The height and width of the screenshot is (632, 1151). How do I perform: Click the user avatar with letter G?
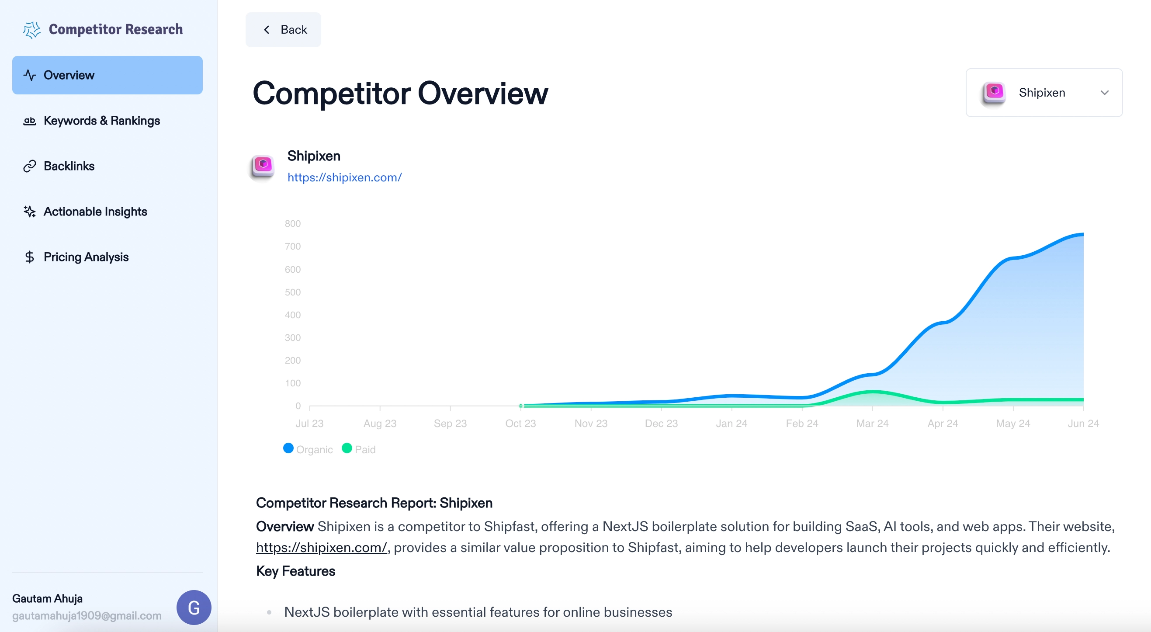(194, 607)
